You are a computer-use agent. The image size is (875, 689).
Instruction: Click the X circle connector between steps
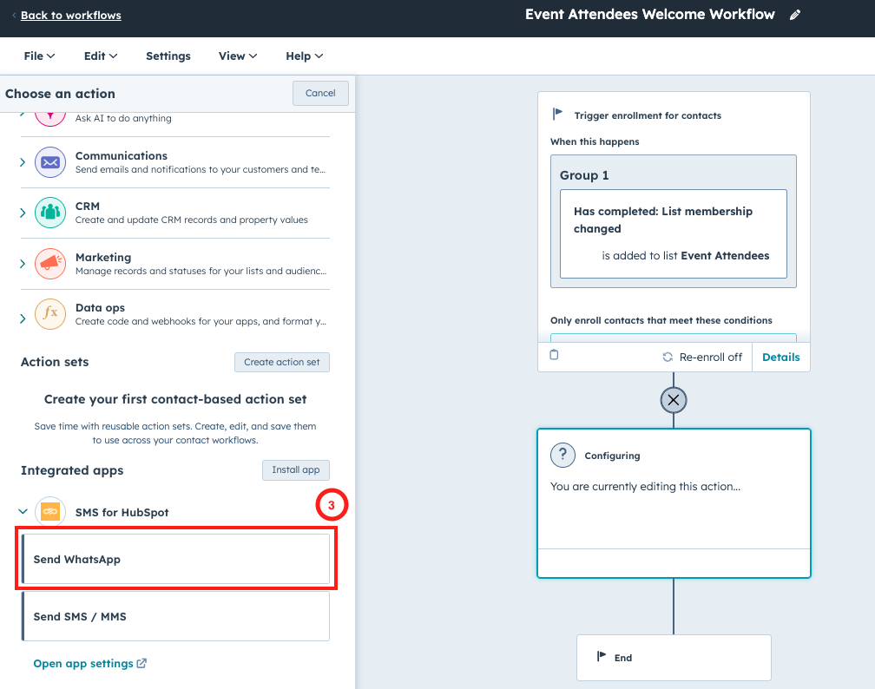[x=674, y=400]
